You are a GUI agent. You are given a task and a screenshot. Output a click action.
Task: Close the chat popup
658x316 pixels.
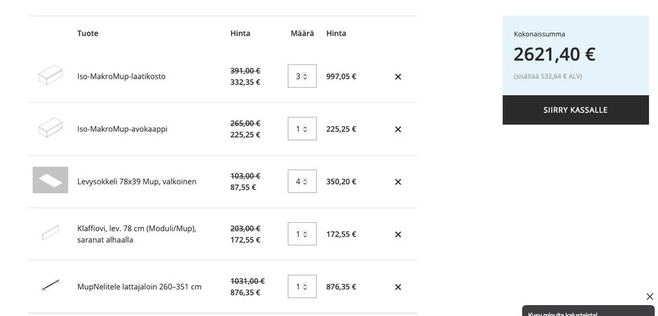pyautogui.click(x=650, y=297)
